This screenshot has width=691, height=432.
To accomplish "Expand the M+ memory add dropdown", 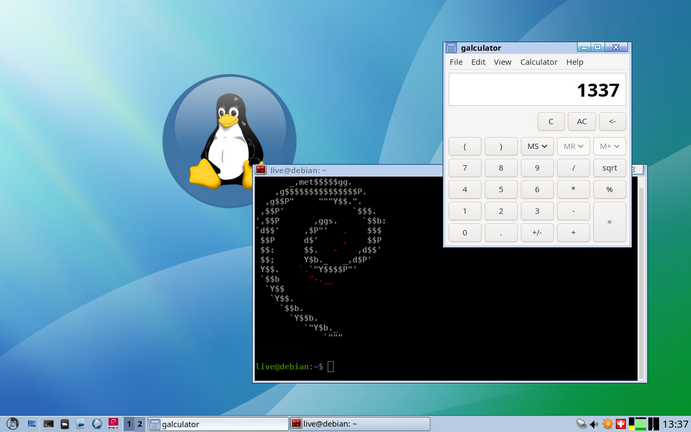I will tap(609, 146).
